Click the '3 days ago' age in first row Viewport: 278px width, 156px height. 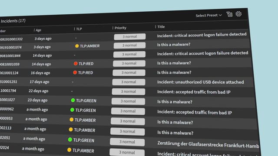43,39
